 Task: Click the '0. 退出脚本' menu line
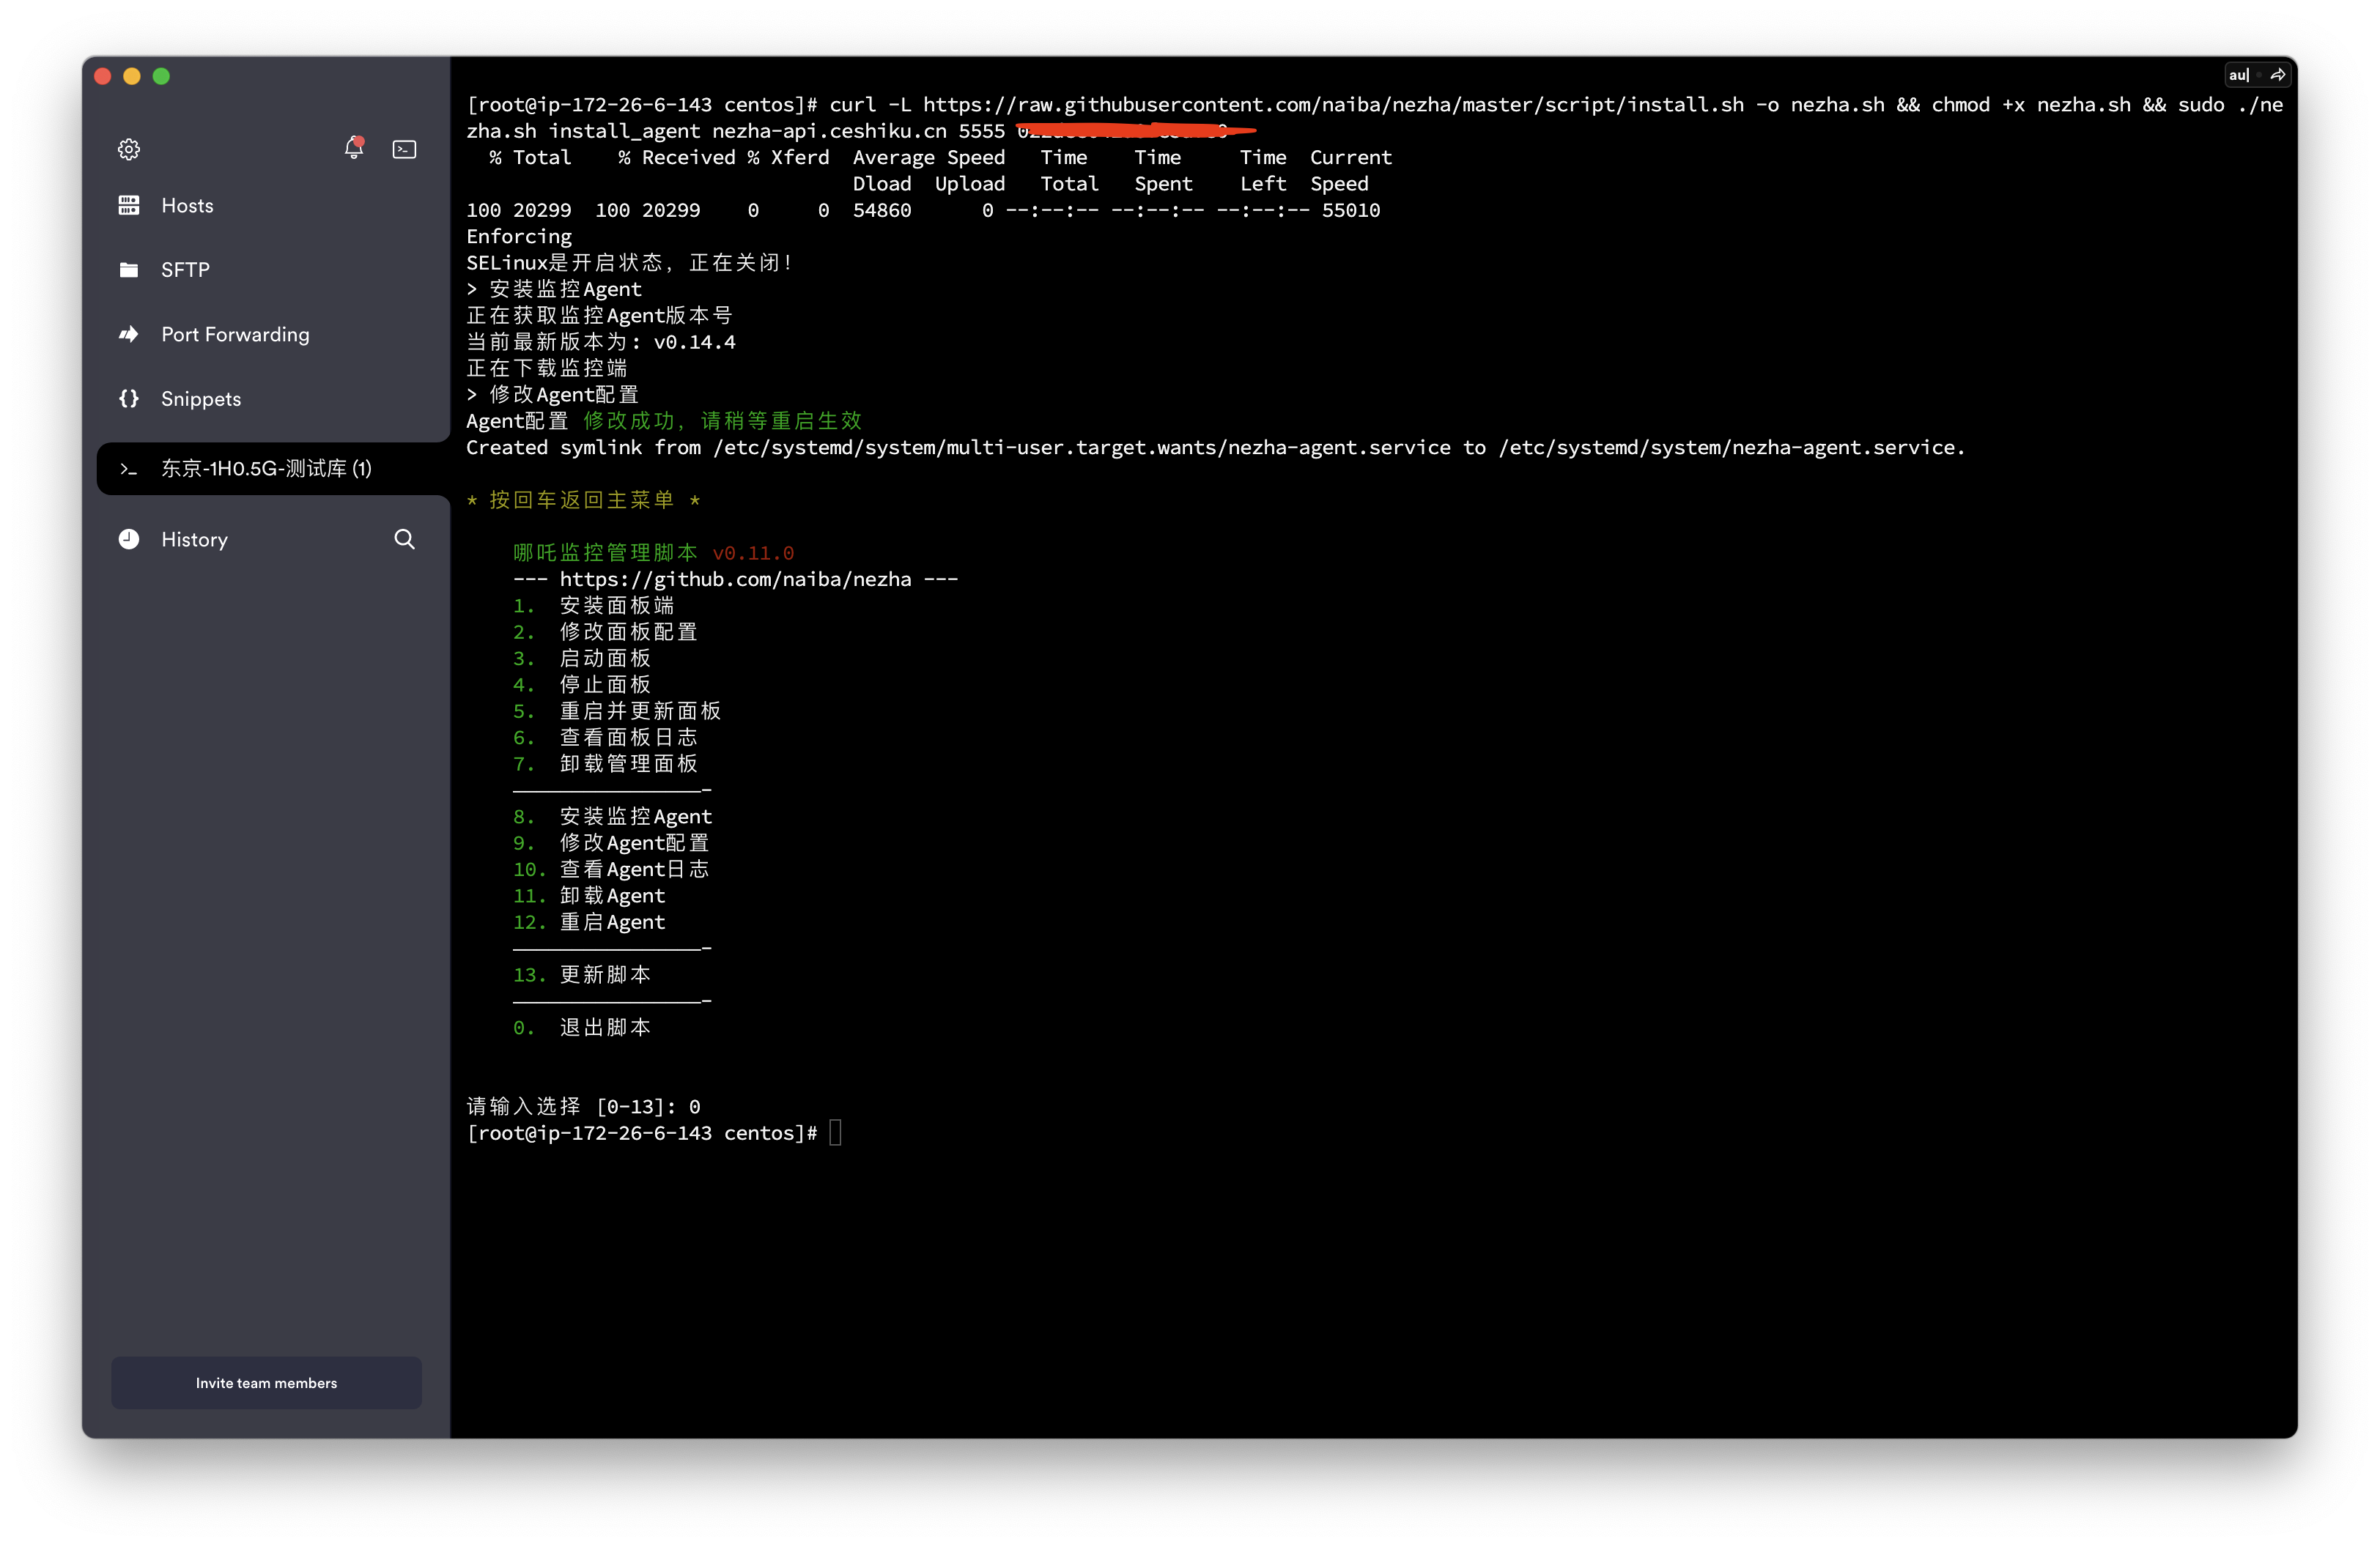click(x=581, y=1028)
